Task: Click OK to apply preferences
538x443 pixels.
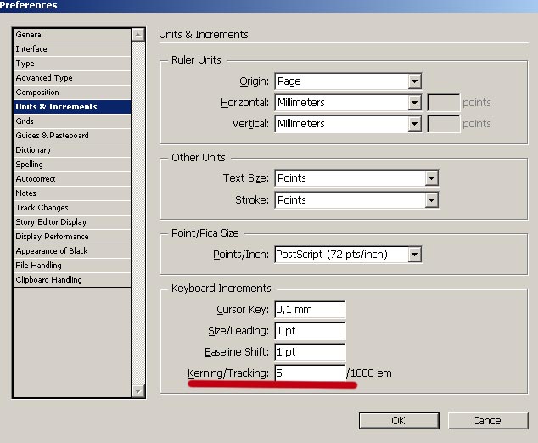Action: tap(399, 421)
